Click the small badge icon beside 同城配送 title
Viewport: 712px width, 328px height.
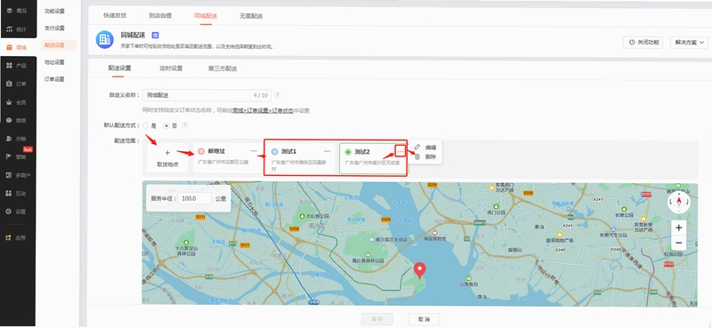[155, 36]
